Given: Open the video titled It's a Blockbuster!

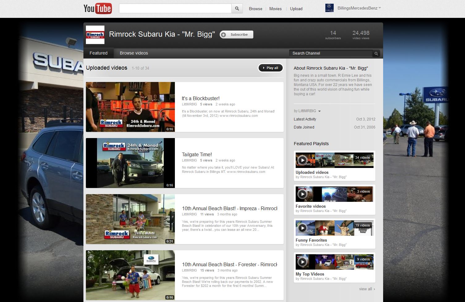Looking at the screenshot, I should coord(201,98).
